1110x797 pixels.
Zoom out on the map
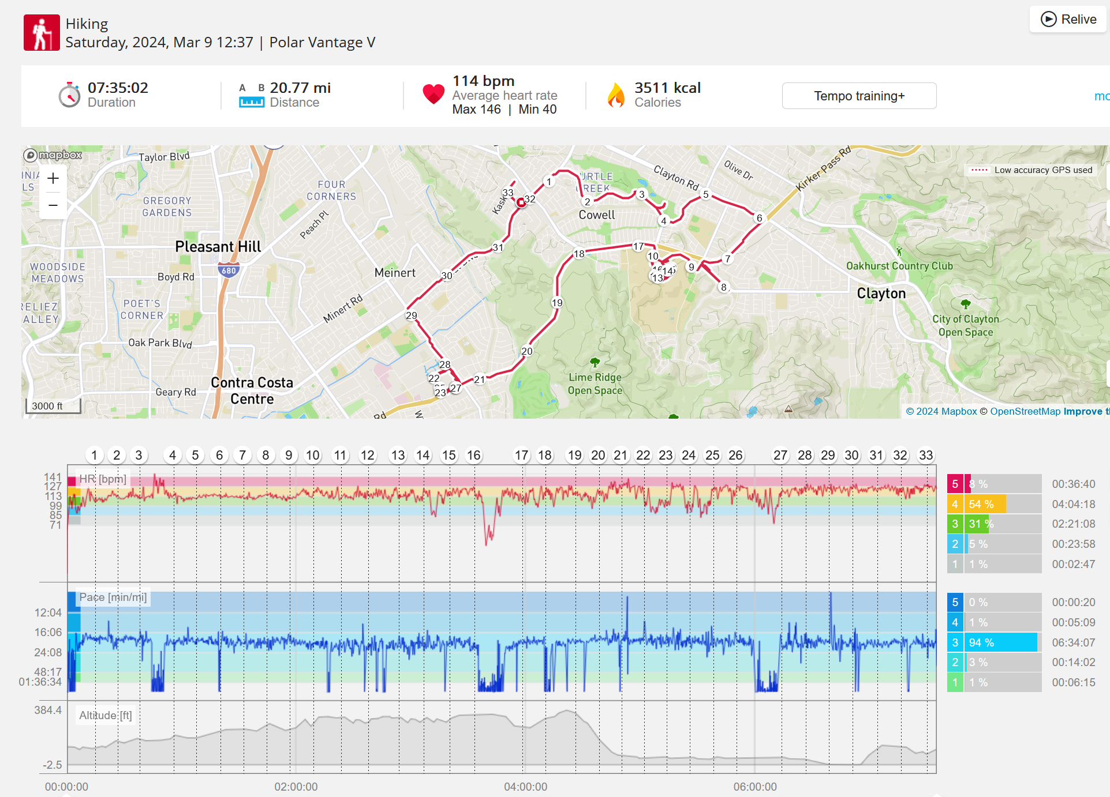53,205
